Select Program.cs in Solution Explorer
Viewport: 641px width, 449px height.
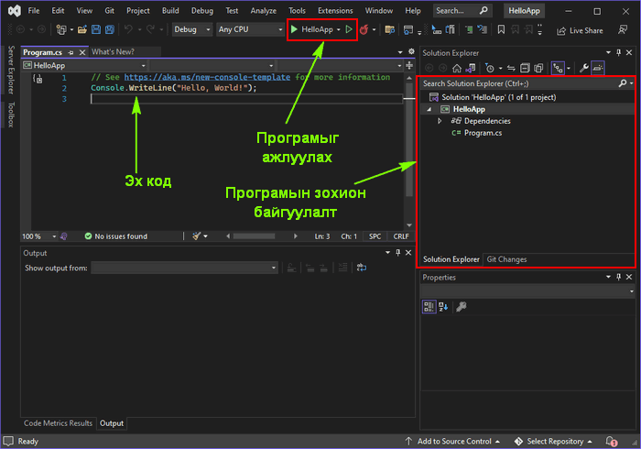[483, 133]
